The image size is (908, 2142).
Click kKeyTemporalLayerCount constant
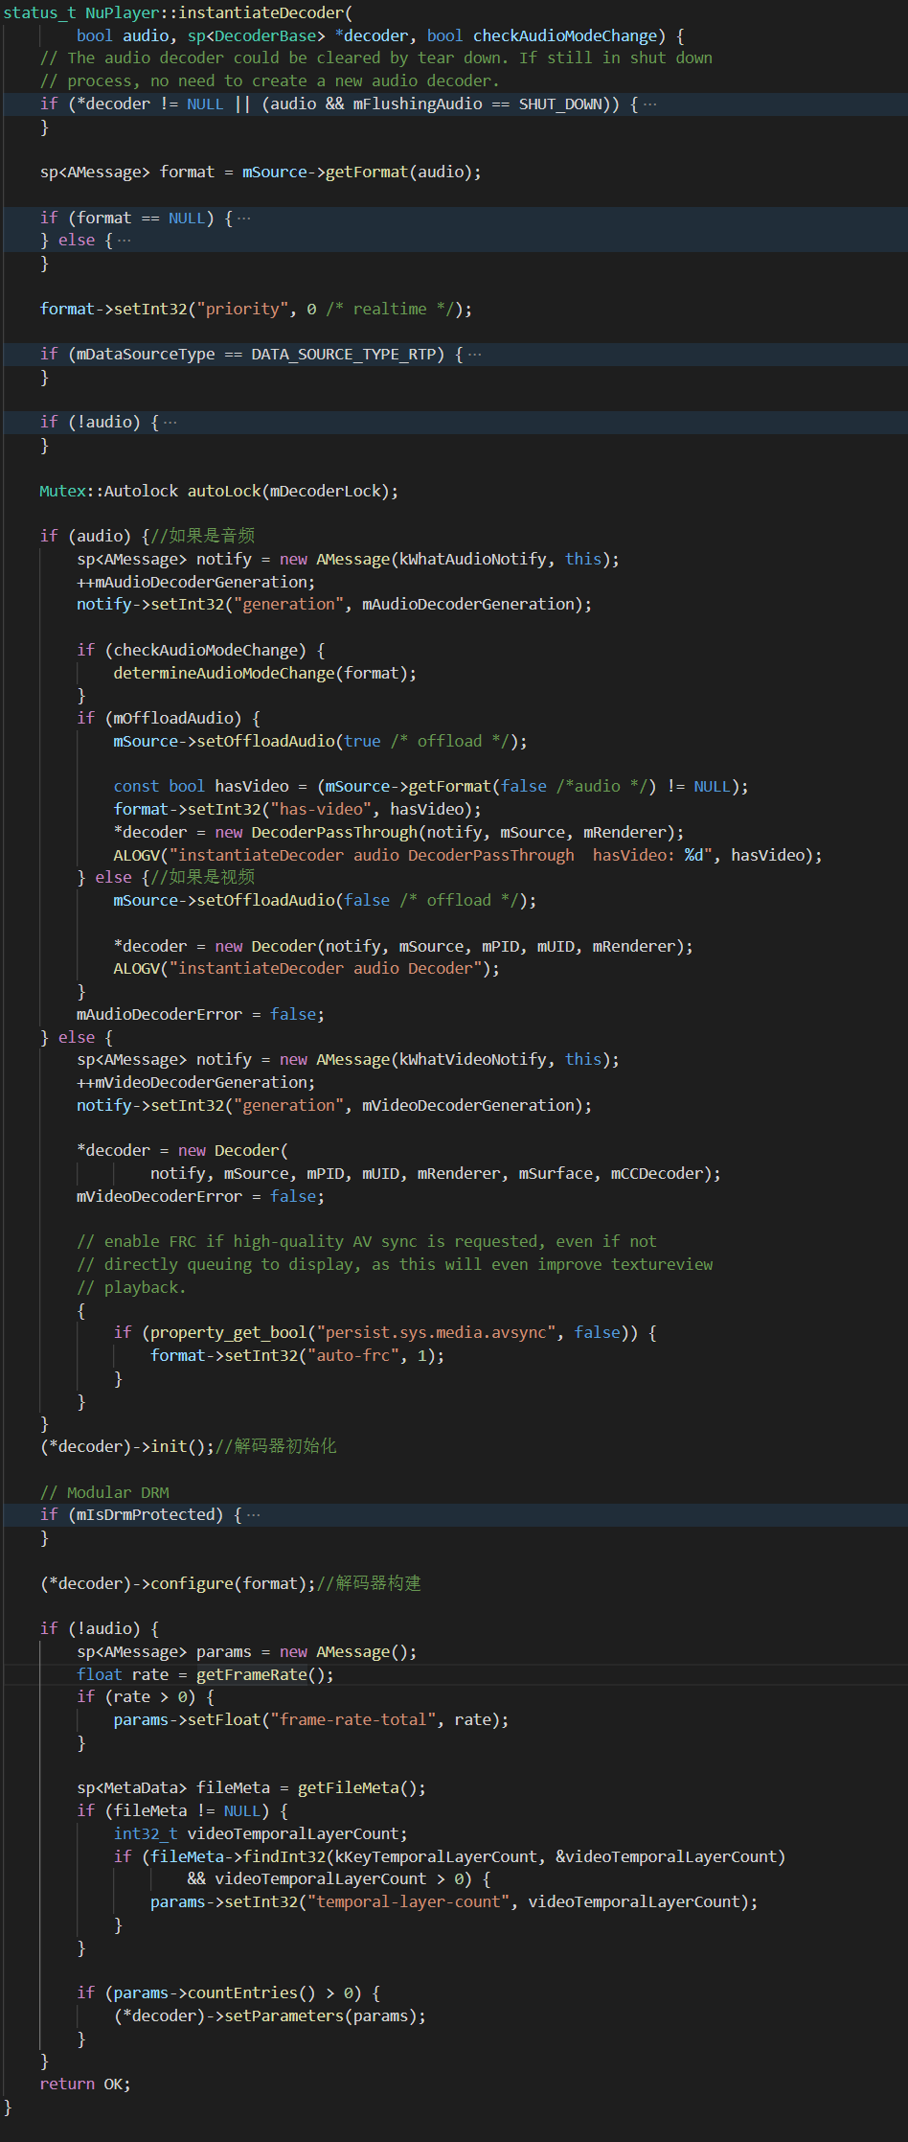[x=436, y=1856]
